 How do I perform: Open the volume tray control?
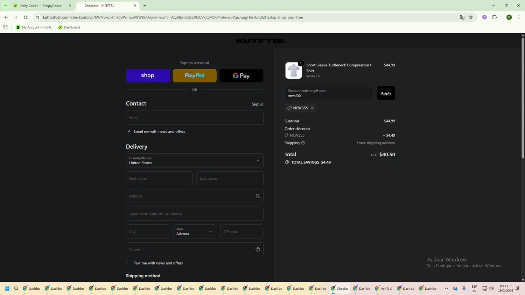[491, 289]
